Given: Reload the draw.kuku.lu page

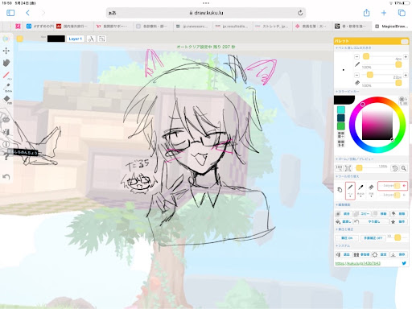Looking at the screenshot, I should coord(300,13).
